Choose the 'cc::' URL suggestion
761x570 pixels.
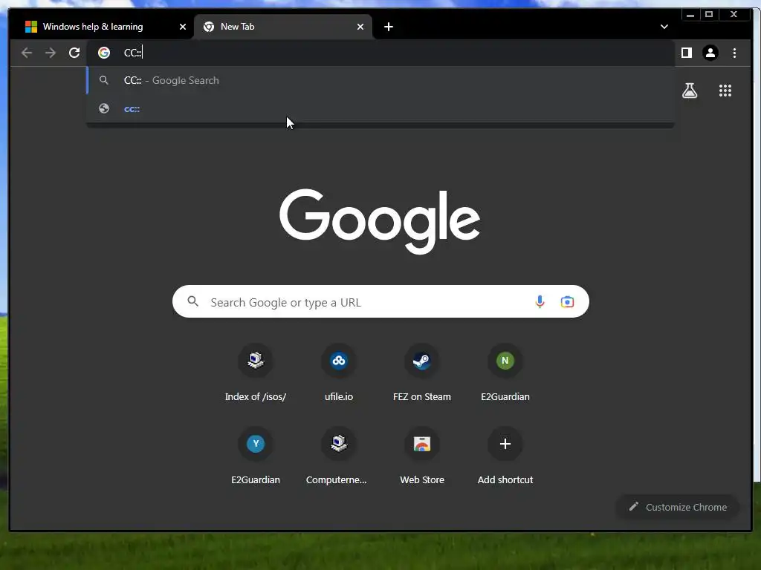point(380,108)
